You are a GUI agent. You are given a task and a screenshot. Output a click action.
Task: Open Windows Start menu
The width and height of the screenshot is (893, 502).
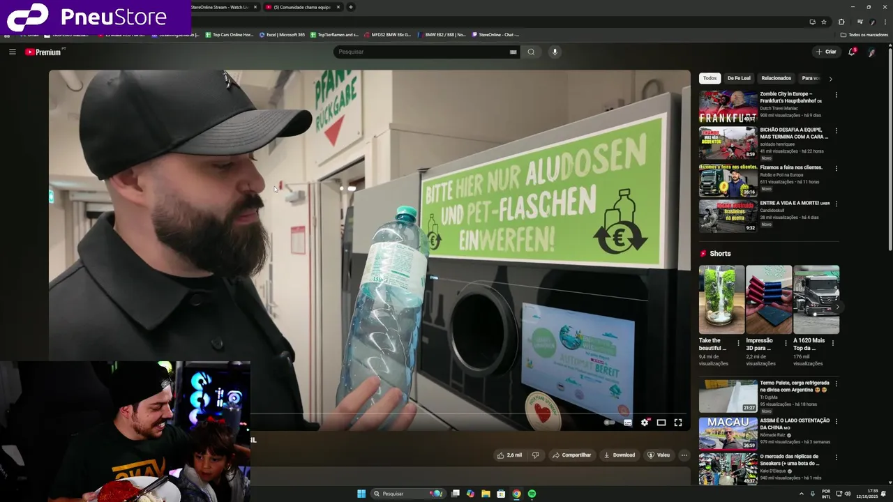click(361, 494)
